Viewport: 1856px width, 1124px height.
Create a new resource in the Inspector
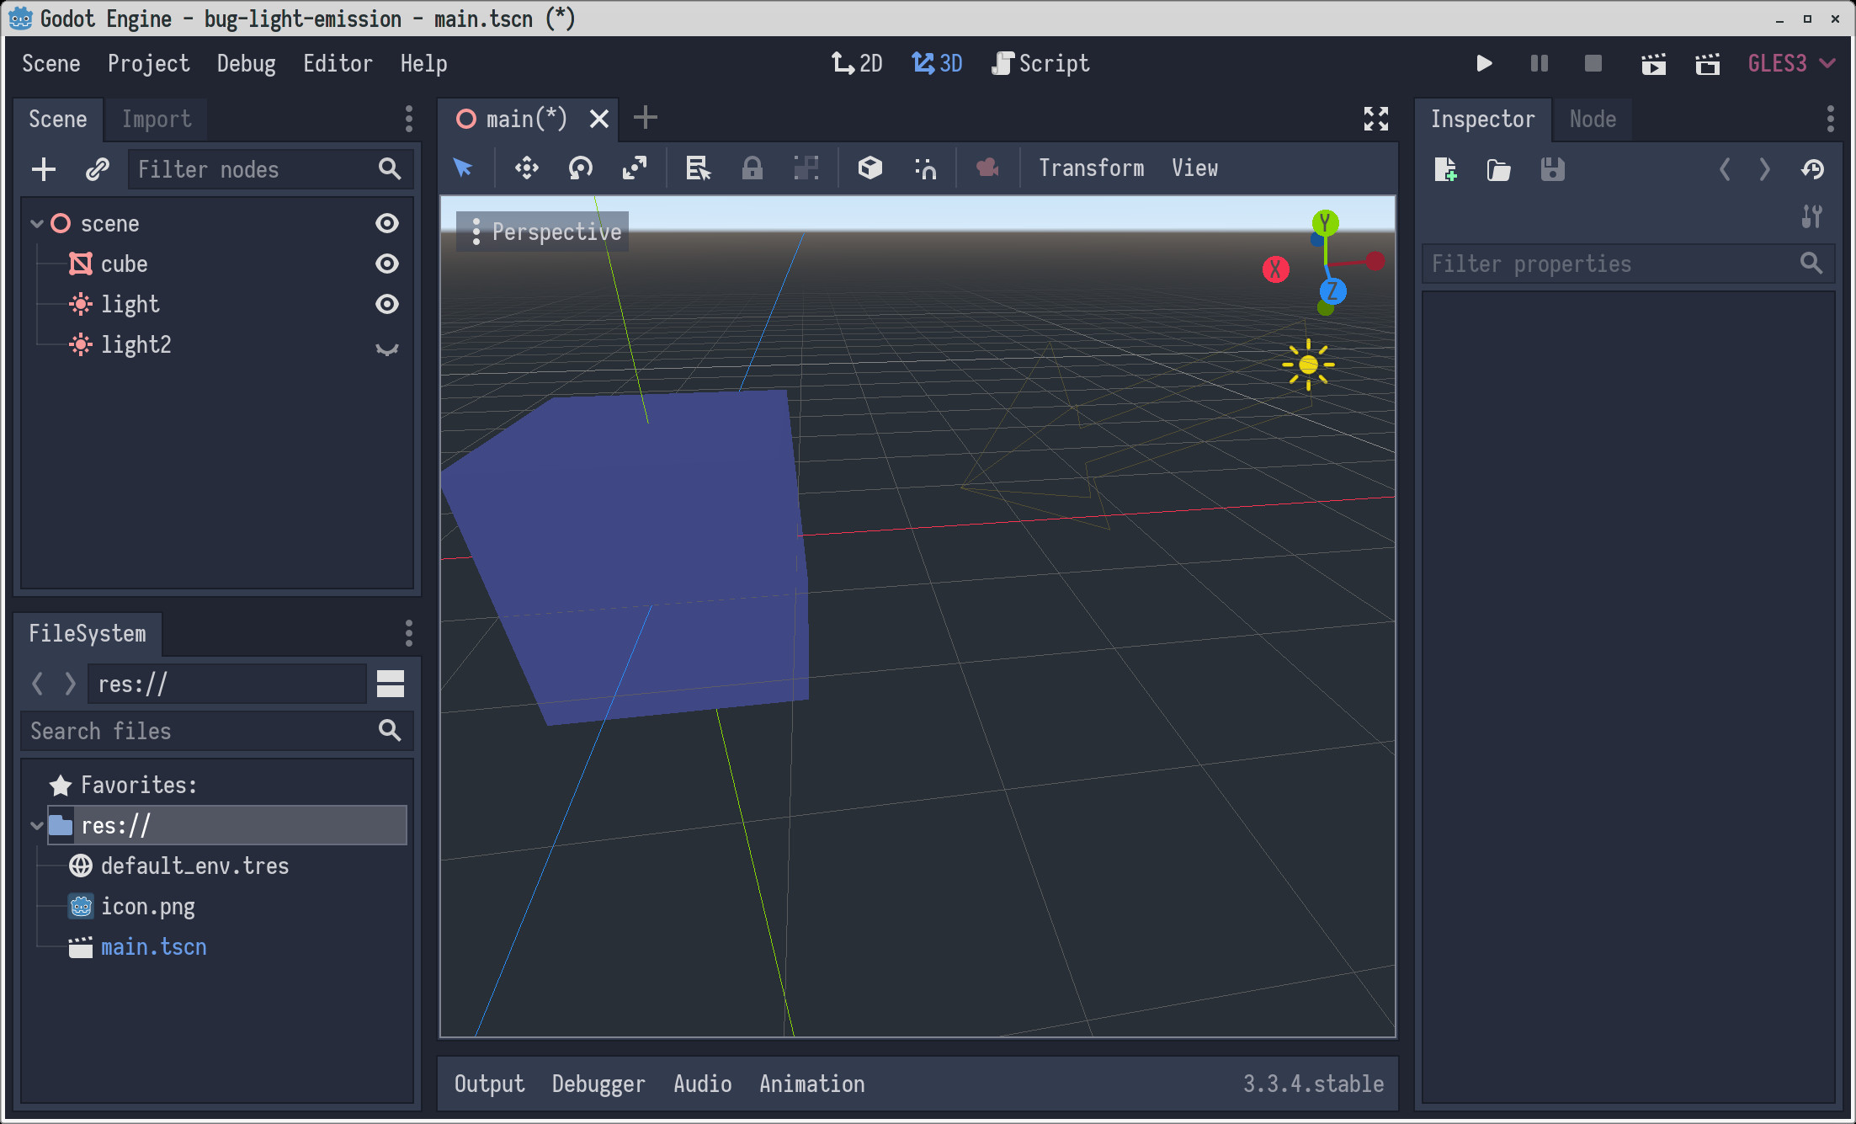pos(1444,169)
